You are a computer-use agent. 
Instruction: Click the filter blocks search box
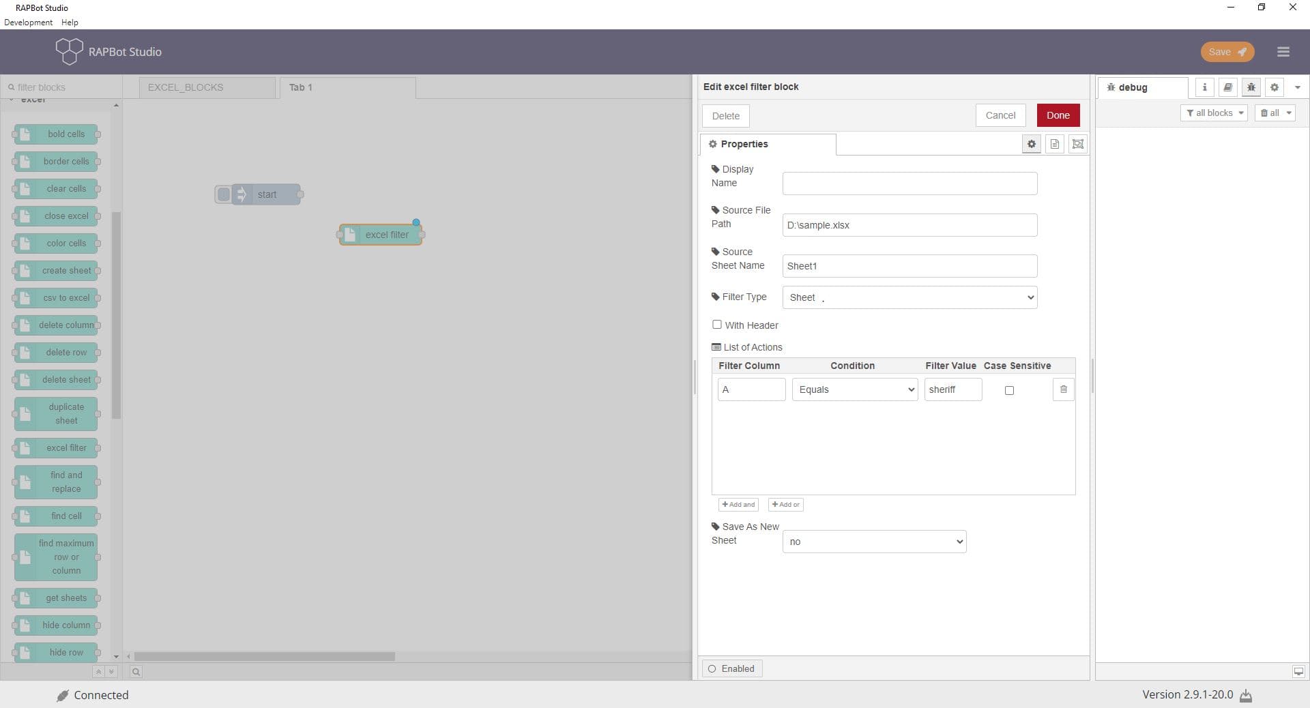[x=61, y=87]
